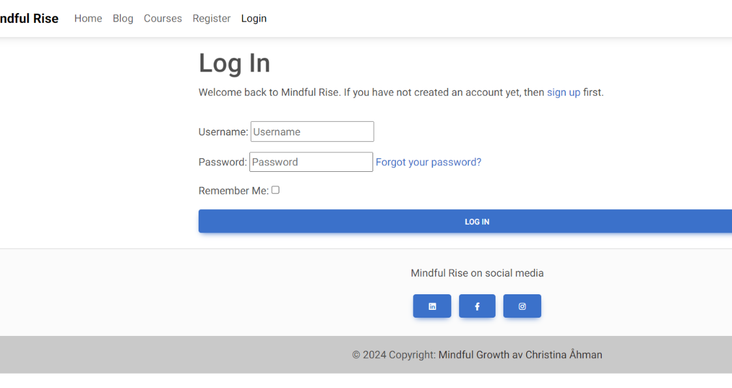Screen dimensions: 732x388
Task: Tick the Remember Me checkbox
Action: 275,190
